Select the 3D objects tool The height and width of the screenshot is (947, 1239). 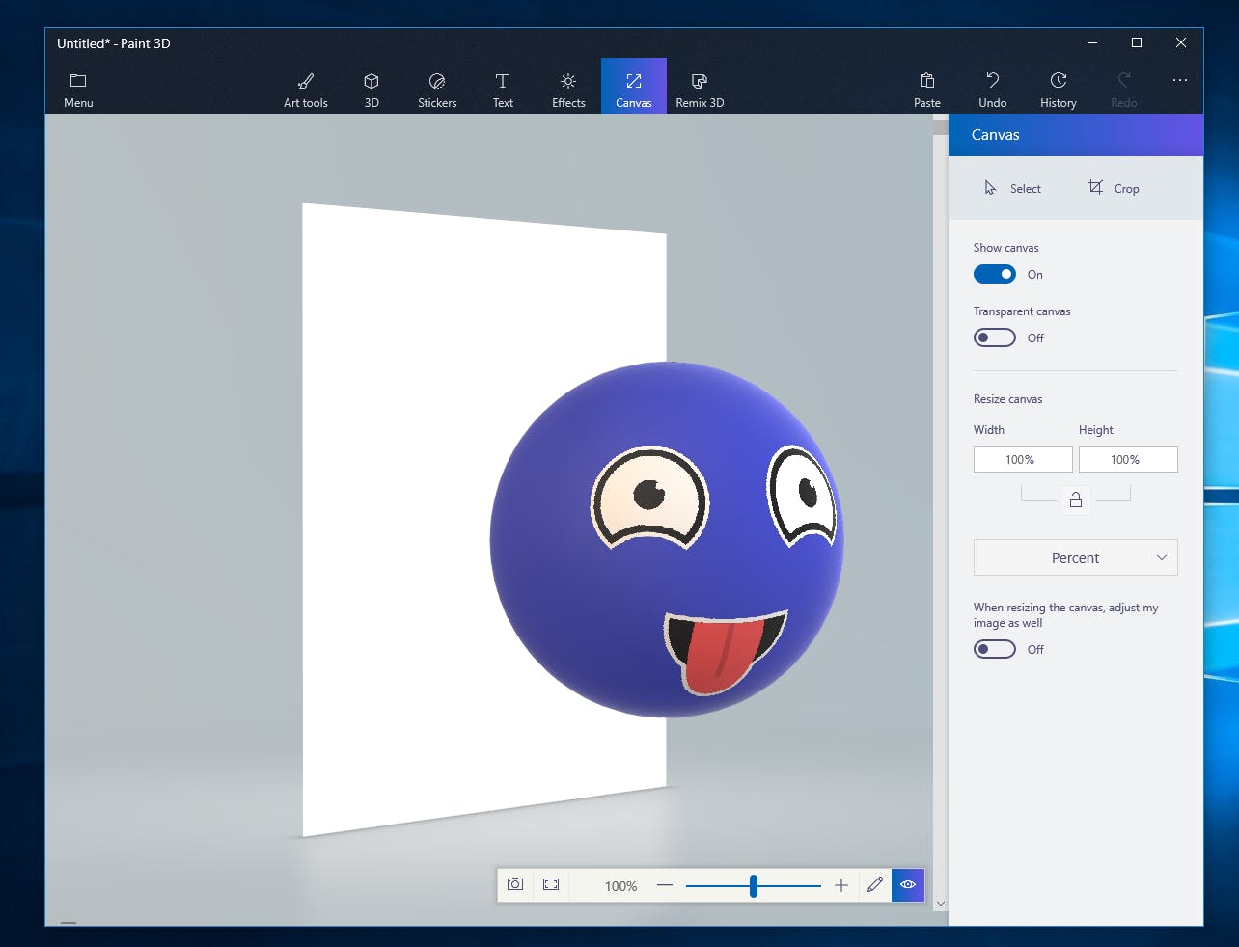[372, 89]
